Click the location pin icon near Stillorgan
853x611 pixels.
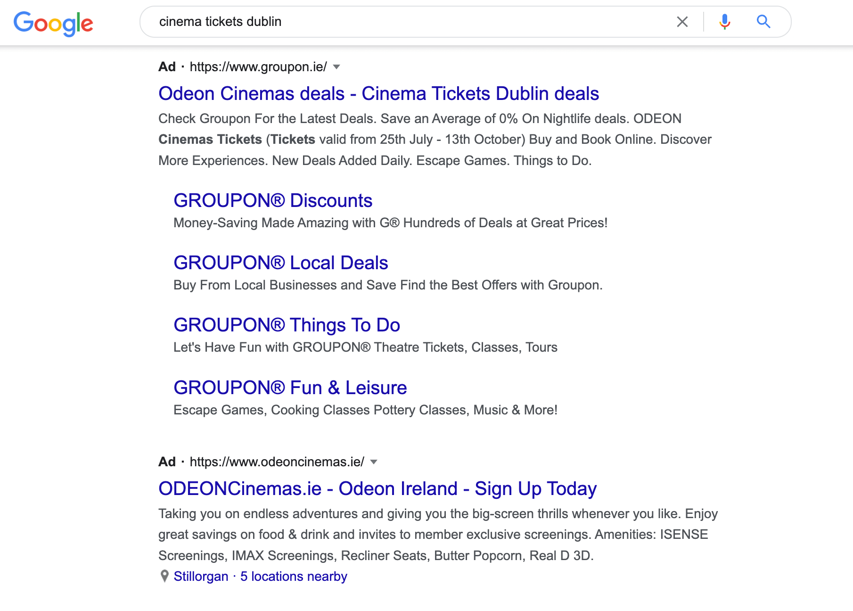point(164,576)
